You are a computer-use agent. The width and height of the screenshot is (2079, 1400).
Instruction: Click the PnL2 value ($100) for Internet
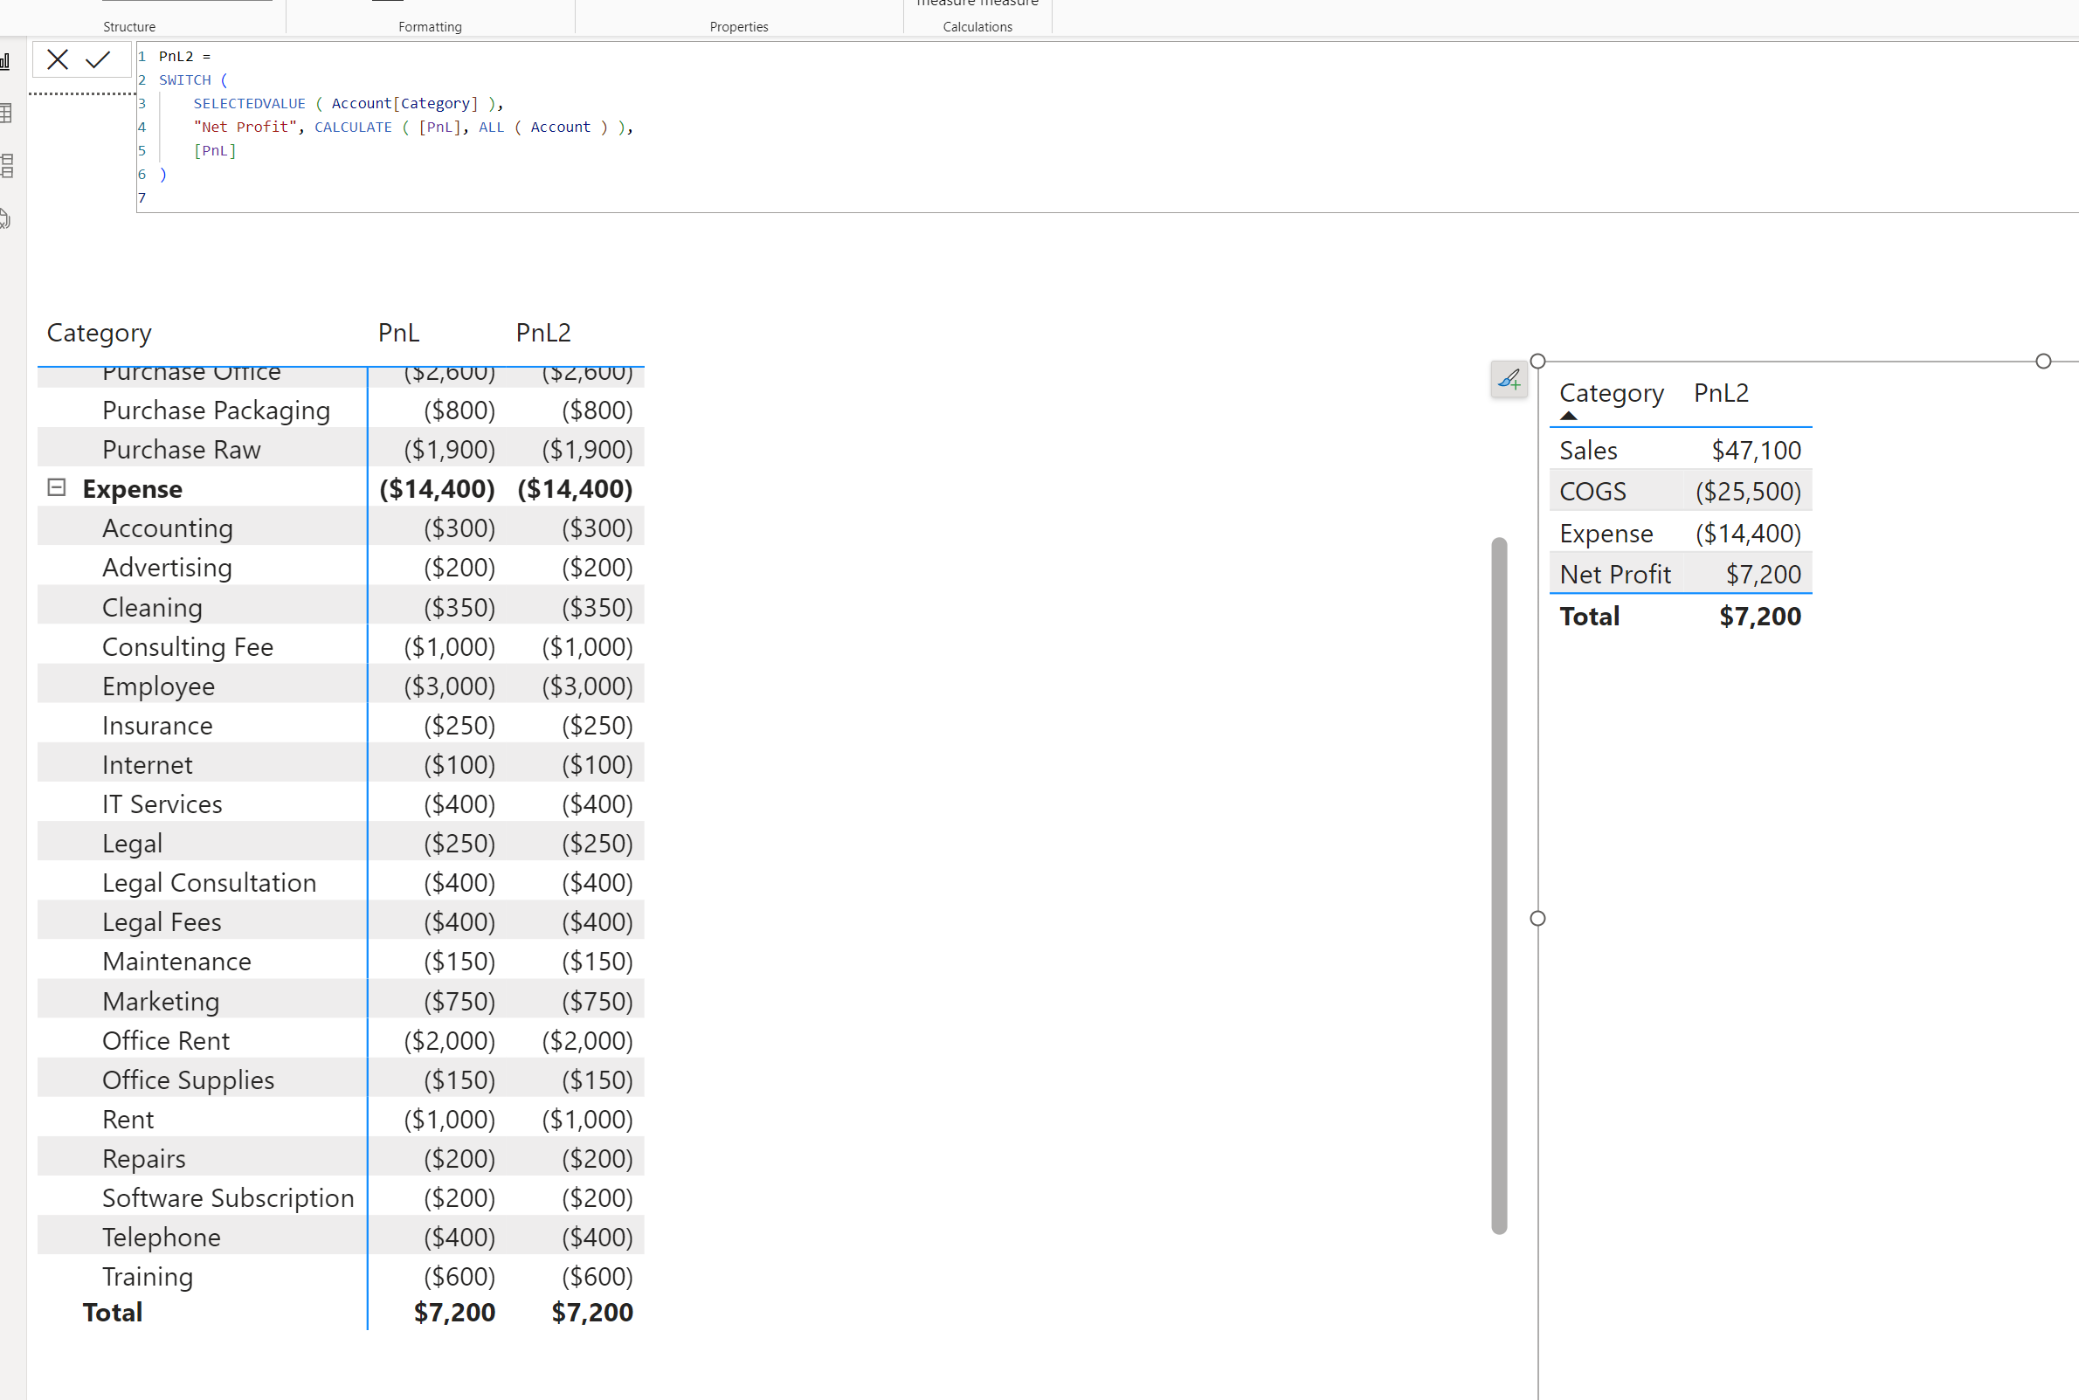[x=597, y=765]
